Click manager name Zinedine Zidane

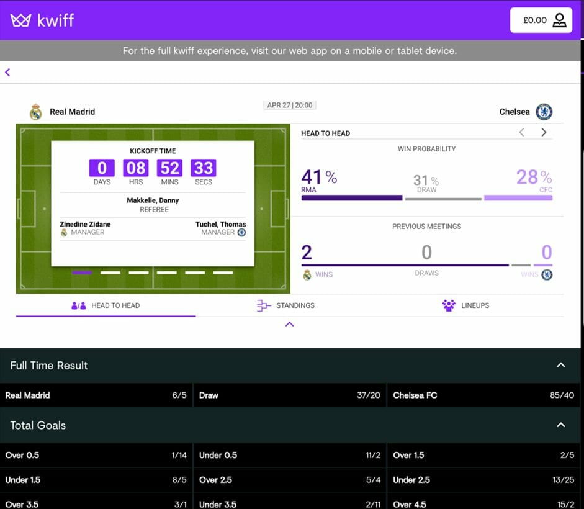(x=85, y=224)
